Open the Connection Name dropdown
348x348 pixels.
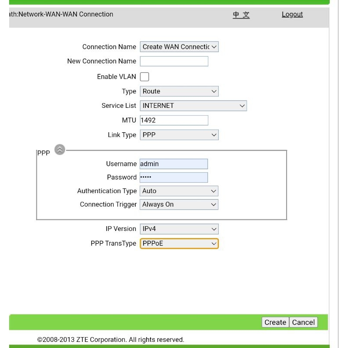tap(179, 47)
